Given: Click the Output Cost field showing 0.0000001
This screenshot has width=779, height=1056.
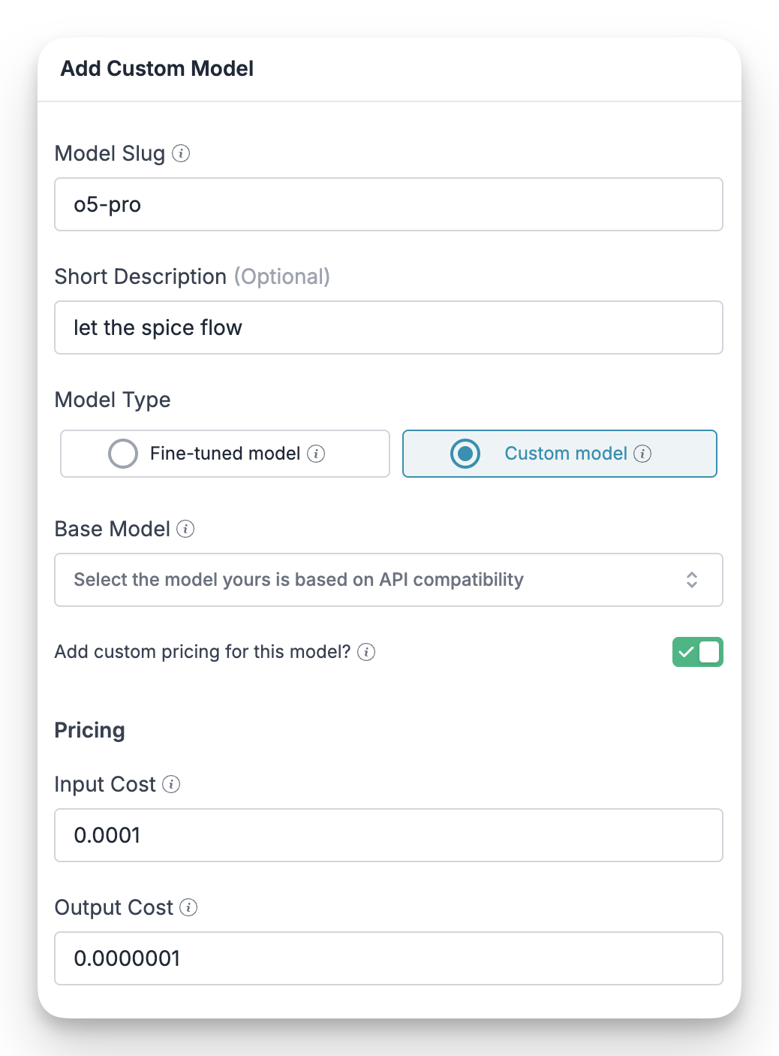Looking at the screenshot, I should coord(389,958).
